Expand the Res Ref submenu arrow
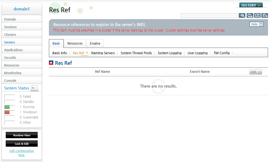Image resolution: width=271 pixels, height=162 pixels. tap(87, 53)
